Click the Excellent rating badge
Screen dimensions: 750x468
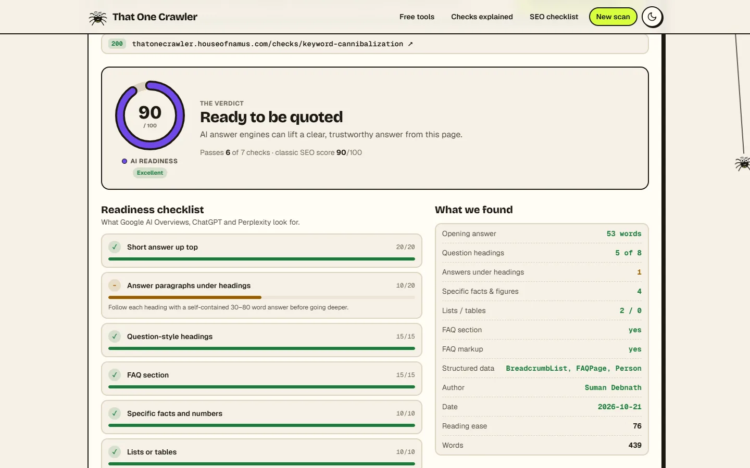point(150,173)
